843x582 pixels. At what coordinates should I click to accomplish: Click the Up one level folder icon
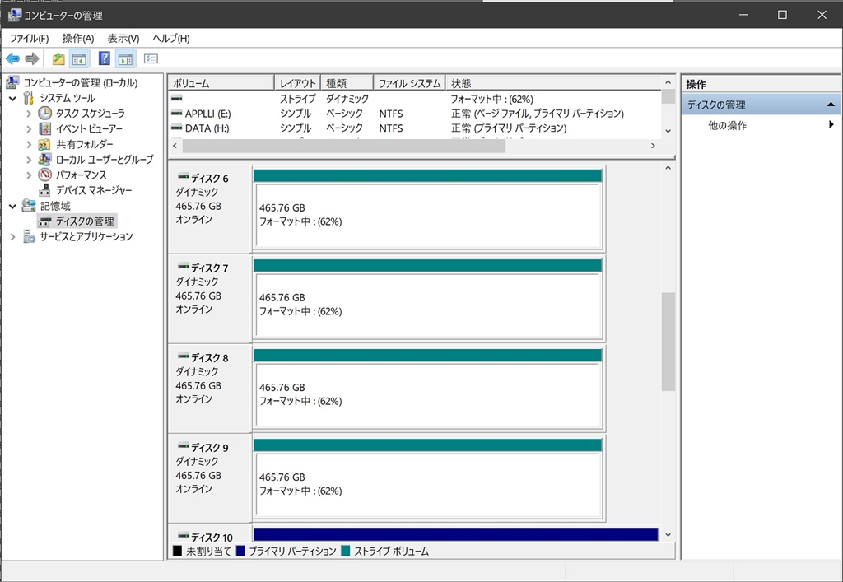(58, 58)
